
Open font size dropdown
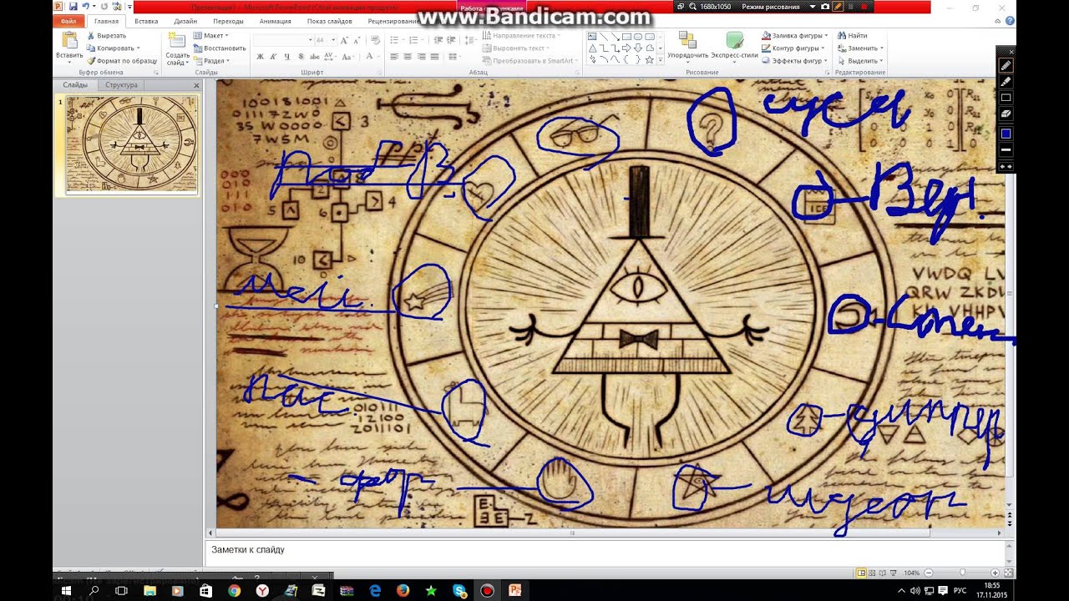(333, 40)
